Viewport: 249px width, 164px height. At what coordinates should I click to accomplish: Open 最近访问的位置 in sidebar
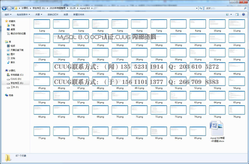[18, 34]
